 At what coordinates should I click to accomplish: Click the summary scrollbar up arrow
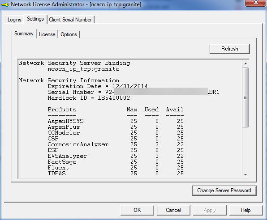(245, 63)
